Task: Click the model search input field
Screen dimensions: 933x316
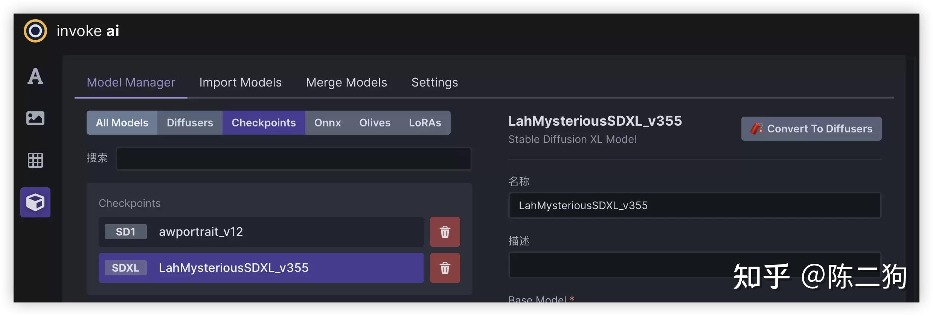Action: (294, 159)
